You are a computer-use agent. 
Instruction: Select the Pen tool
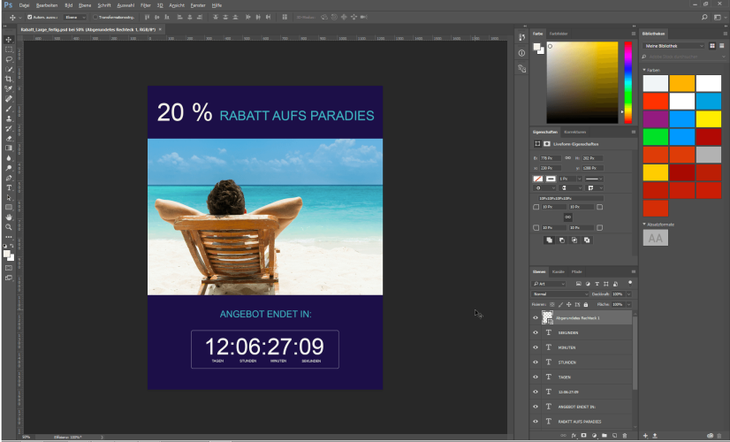click(9, 178)
